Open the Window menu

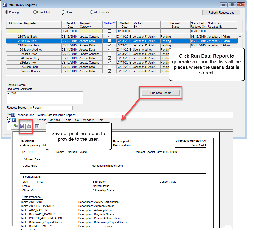pos(88,120)
